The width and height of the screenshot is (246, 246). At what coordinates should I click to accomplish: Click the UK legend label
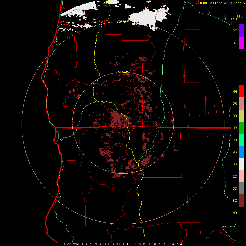point(235,43)
